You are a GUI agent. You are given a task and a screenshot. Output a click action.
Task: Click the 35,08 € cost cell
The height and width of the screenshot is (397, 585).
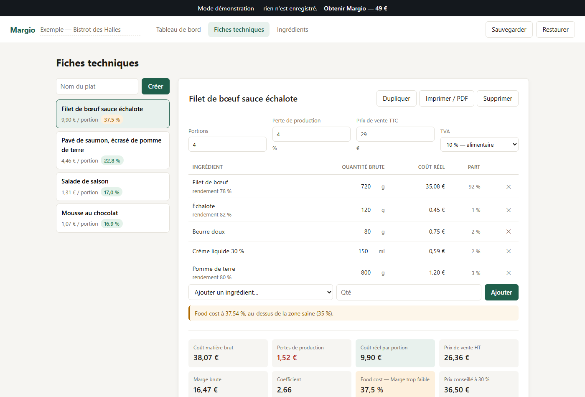(x=435, y=187)
